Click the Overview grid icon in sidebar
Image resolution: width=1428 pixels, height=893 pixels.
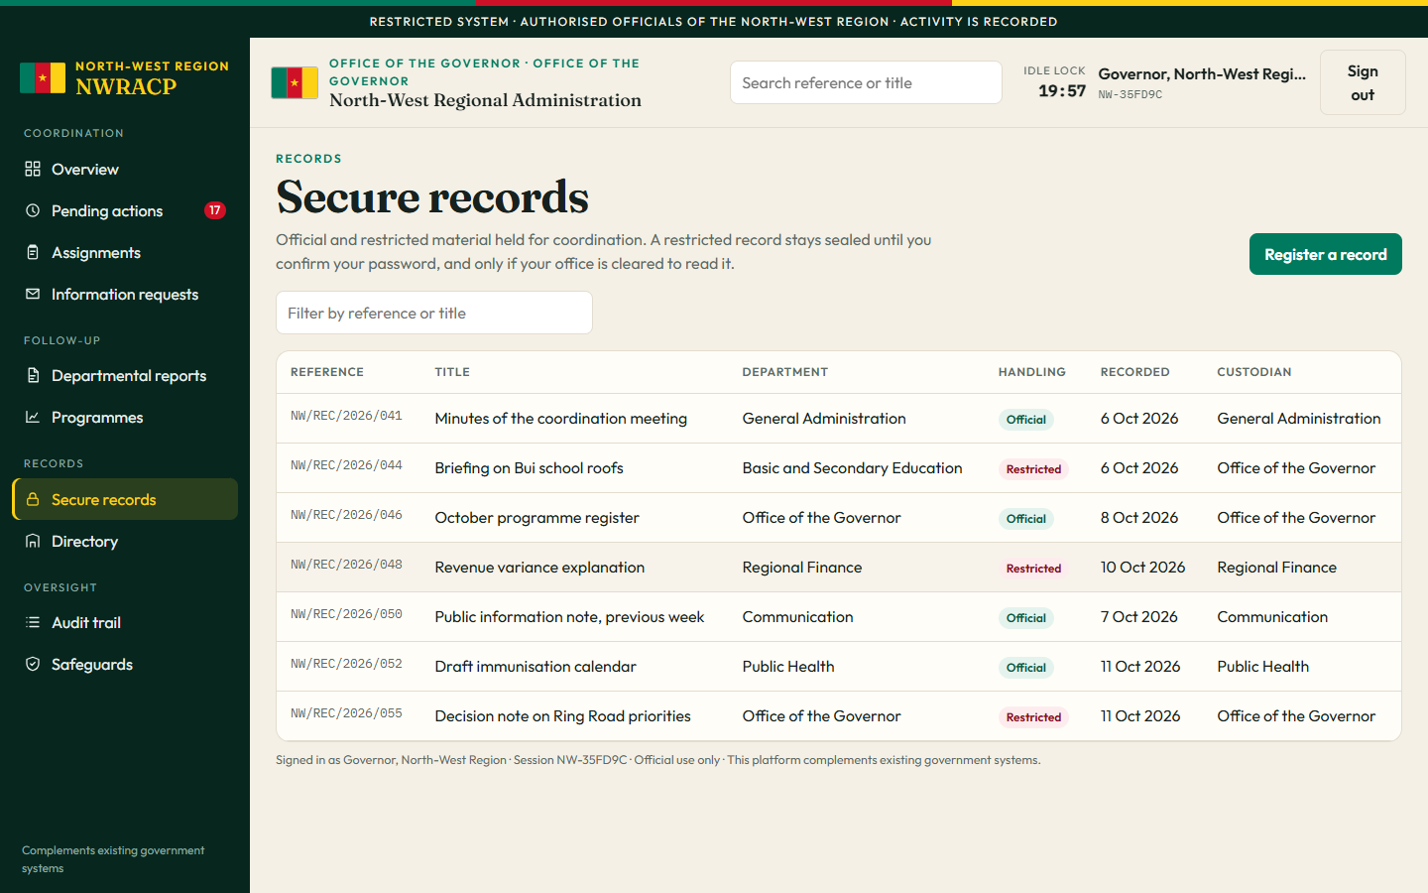click(x=33, y=169)
